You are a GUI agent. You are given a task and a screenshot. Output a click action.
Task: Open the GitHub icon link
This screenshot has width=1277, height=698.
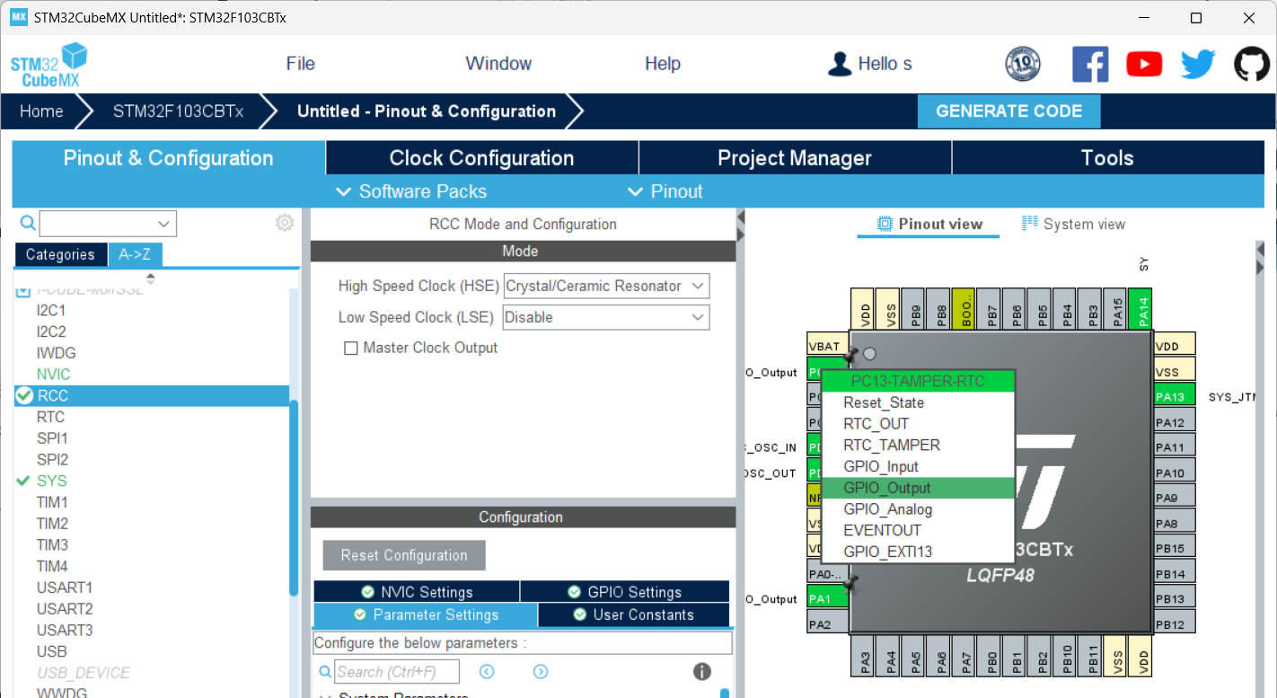[1252, 64]
